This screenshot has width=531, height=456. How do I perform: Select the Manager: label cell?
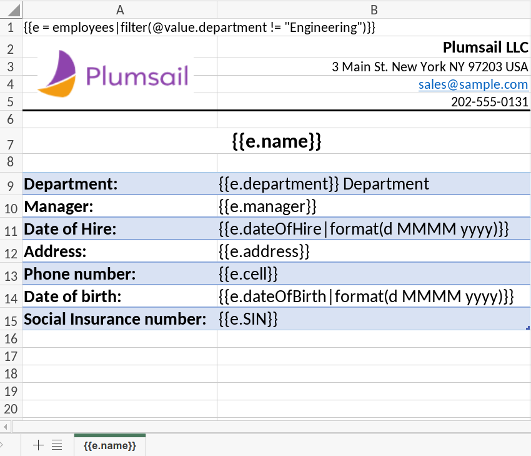coord(119,206)
